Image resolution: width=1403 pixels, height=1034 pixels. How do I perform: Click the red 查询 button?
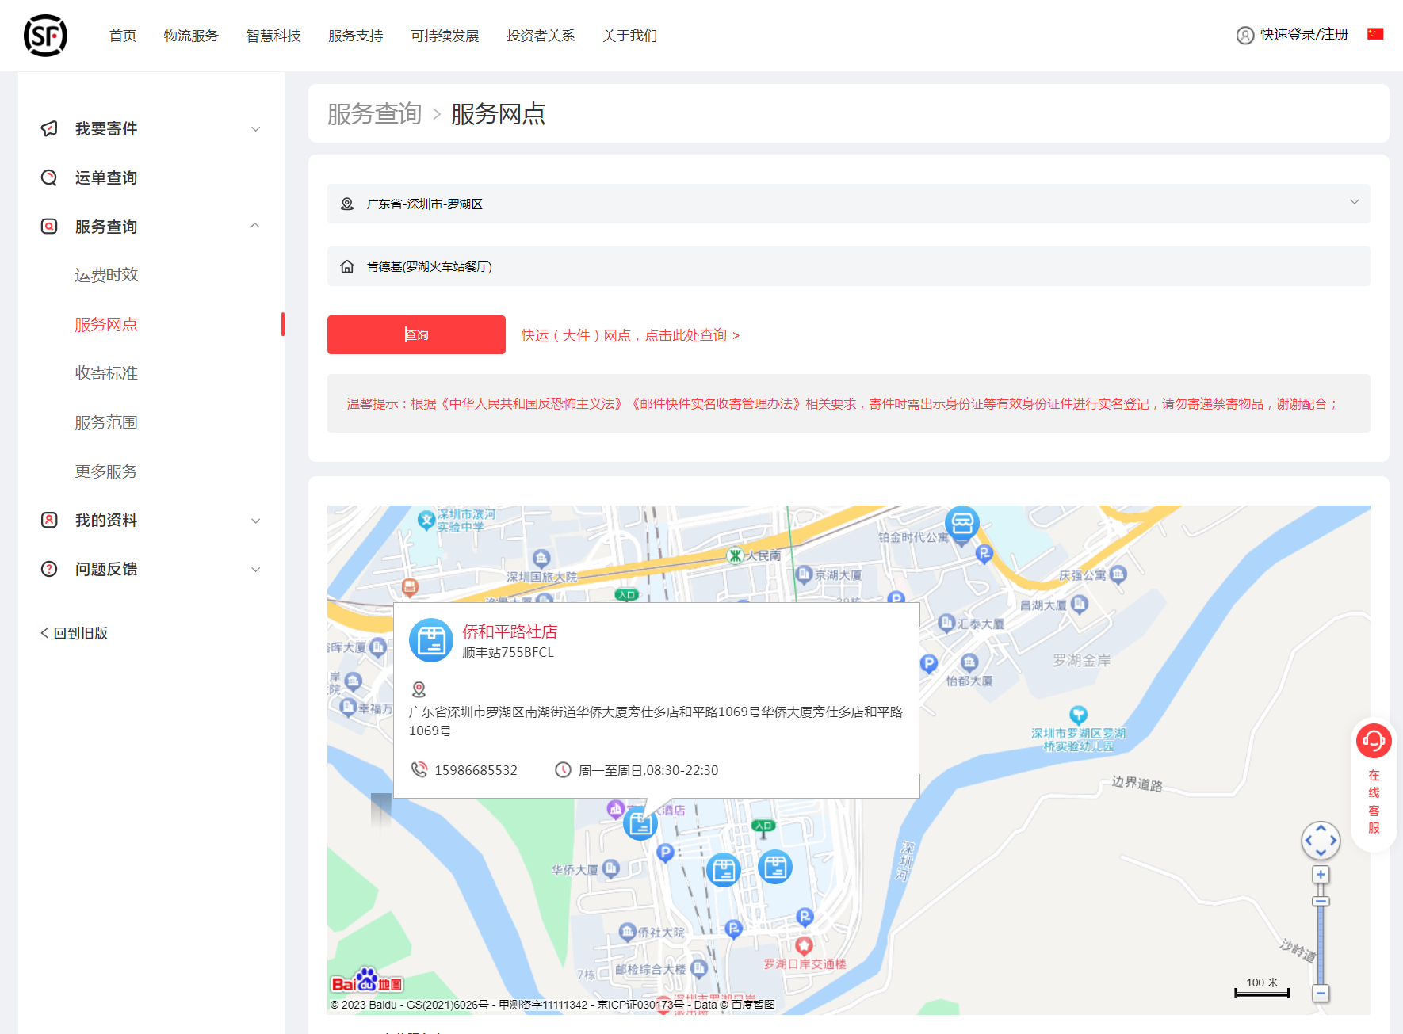(x=416, y=334)
